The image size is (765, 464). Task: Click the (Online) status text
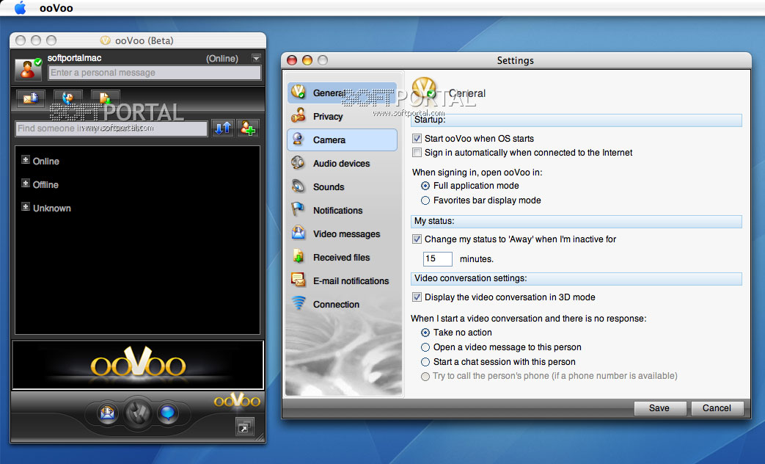tap(222, 59)
